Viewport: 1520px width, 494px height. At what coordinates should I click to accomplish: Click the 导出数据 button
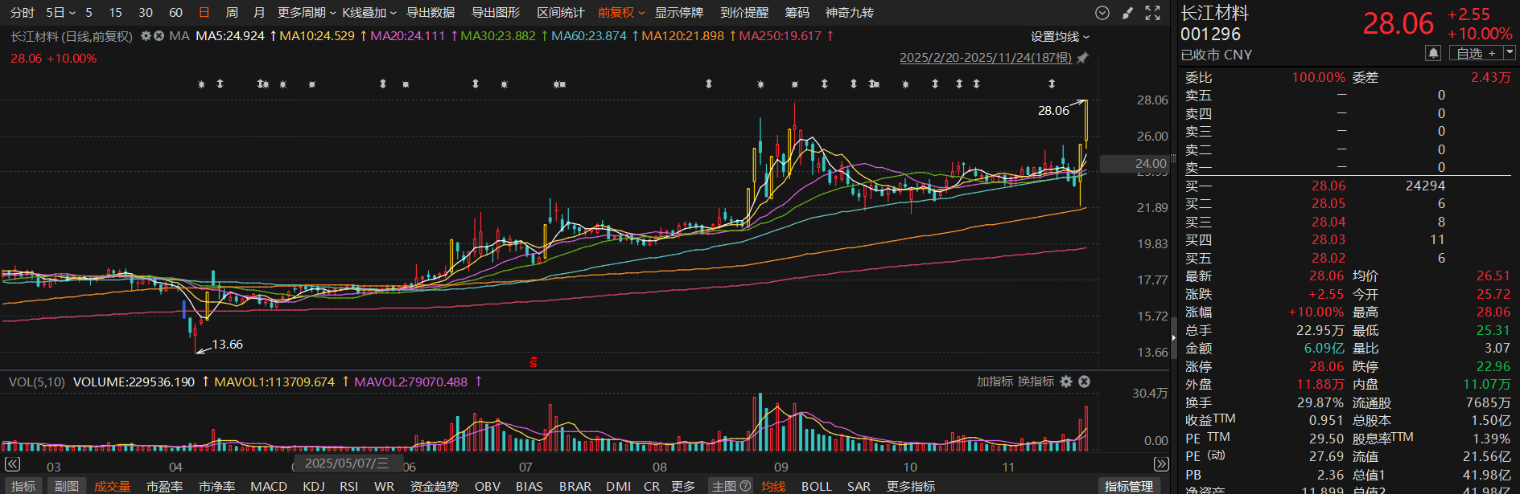click(x=430, y=13)
